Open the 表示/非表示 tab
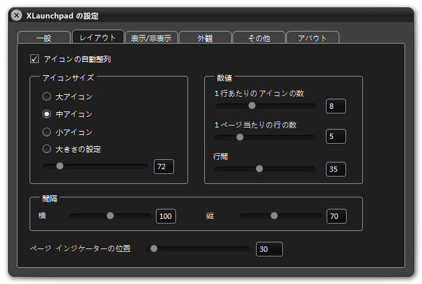 click(x=151, y=38)
